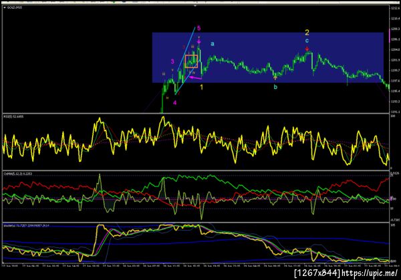Open the triangle menu beside GOLD,M15
401x280 pixels.
[x=5, y=7]
